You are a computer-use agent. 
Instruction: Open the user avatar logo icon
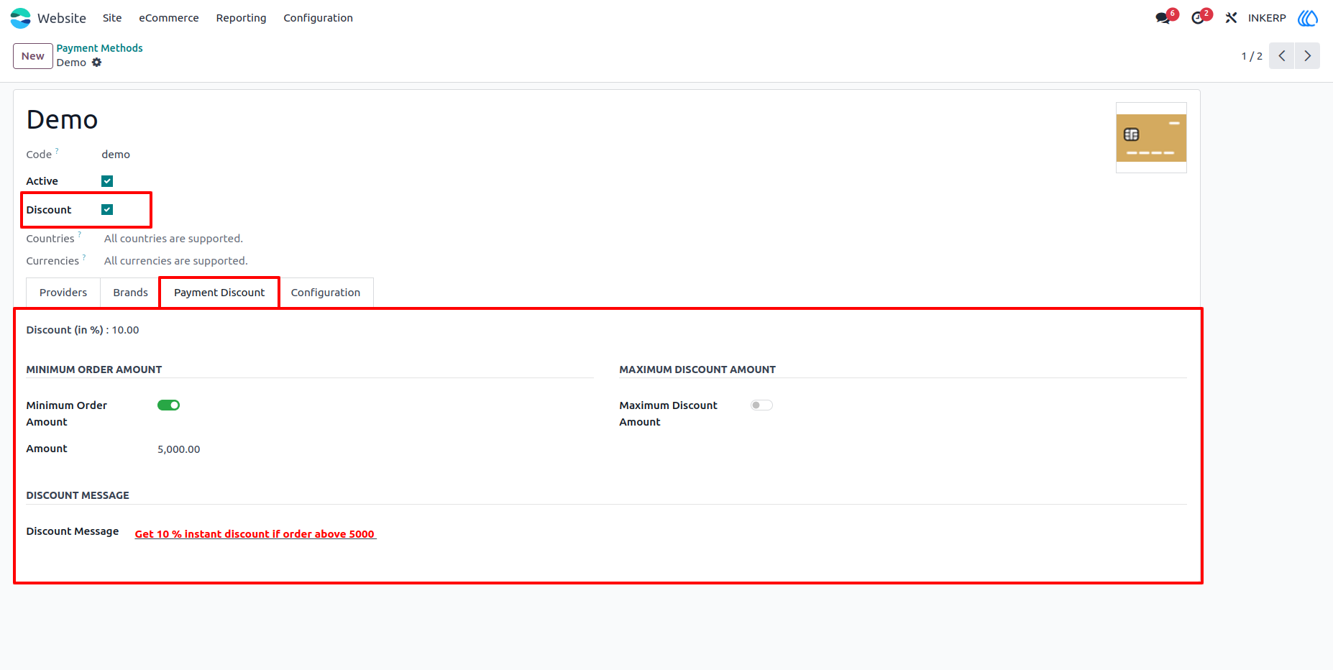click(1308, 18)
